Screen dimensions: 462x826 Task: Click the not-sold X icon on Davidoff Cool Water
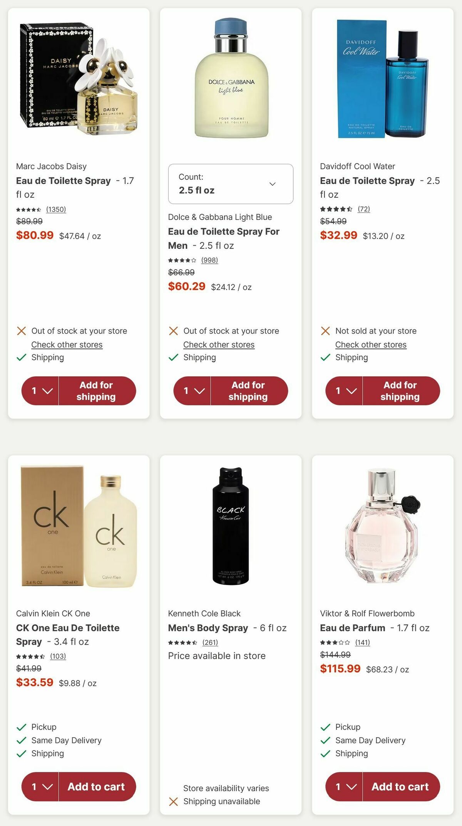coord(325,330)
